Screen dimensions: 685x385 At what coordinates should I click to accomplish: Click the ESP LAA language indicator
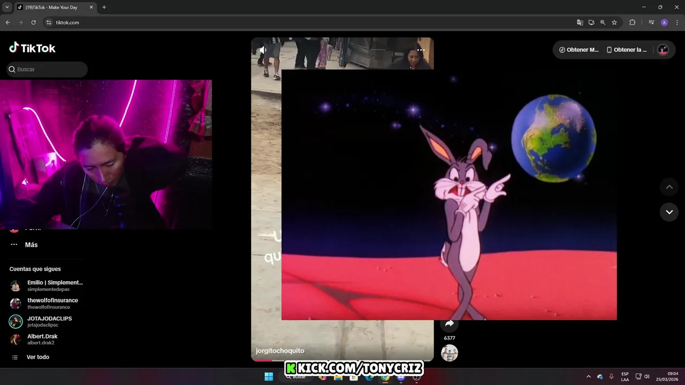tap(625, 376)
